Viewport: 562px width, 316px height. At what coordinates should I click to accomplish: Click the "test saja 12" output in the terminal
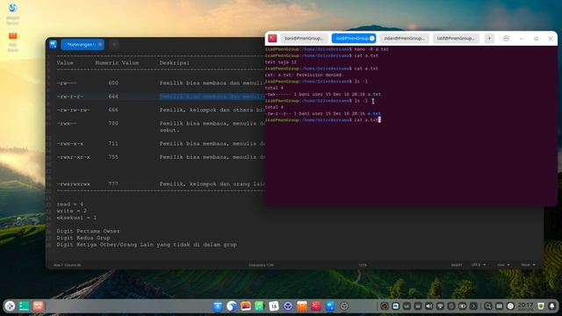pyautogui.click(x=281, y=62)
